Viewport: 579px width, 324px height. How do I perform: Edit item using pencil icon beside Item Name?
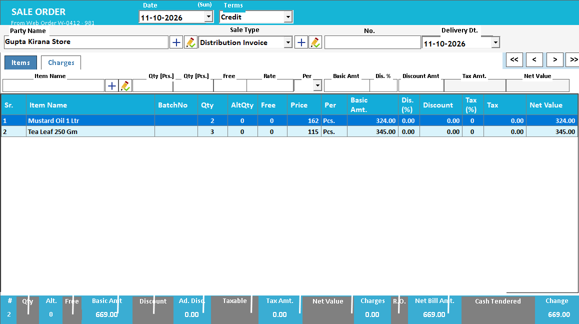pyautogui.click(x=125, y=86)
